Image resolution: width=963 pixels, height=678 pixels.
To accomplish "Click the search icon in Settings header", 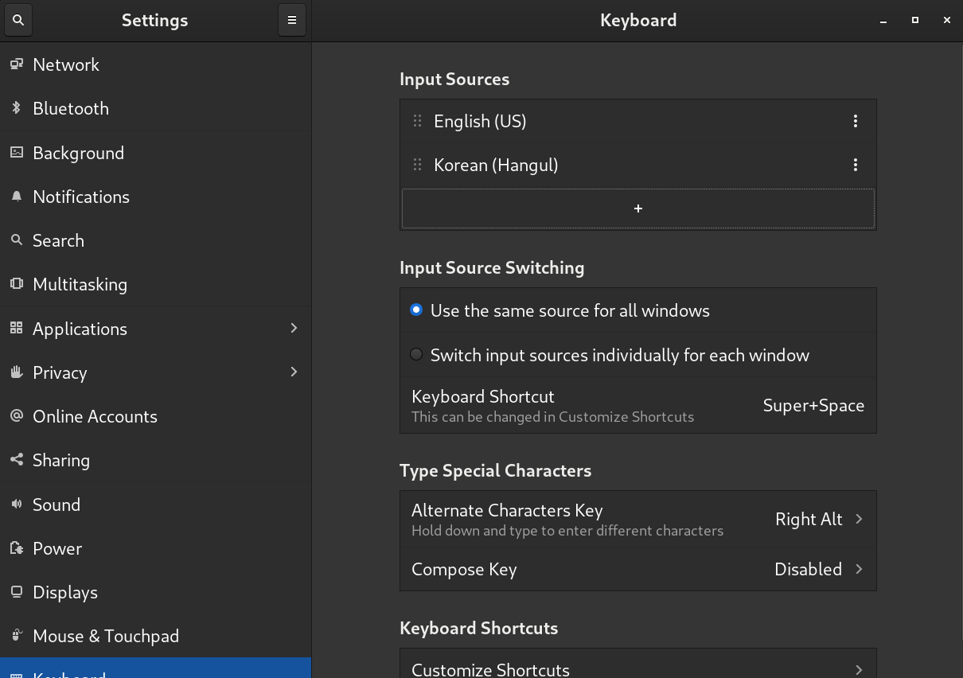I will [x=18, y=21].
